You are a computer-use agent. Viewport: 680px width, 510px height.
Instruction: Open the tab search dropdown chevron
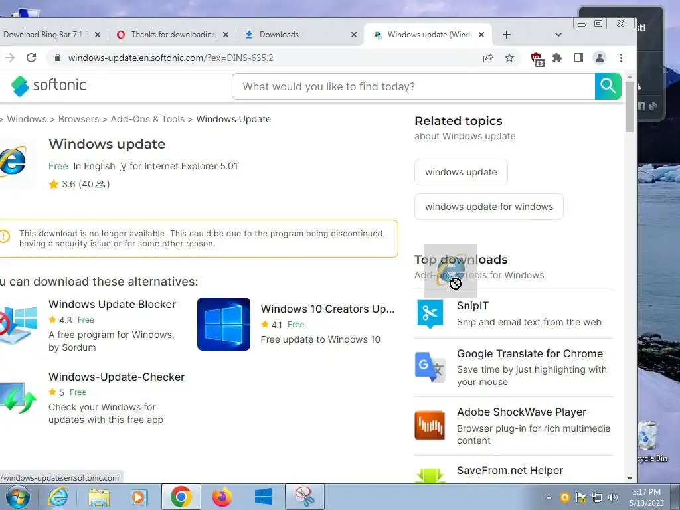558,35
